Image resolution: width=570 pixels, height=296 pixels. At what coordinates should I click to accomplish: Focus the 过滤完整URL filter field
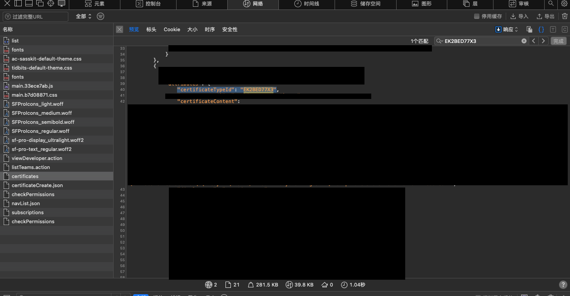(36, 17)
